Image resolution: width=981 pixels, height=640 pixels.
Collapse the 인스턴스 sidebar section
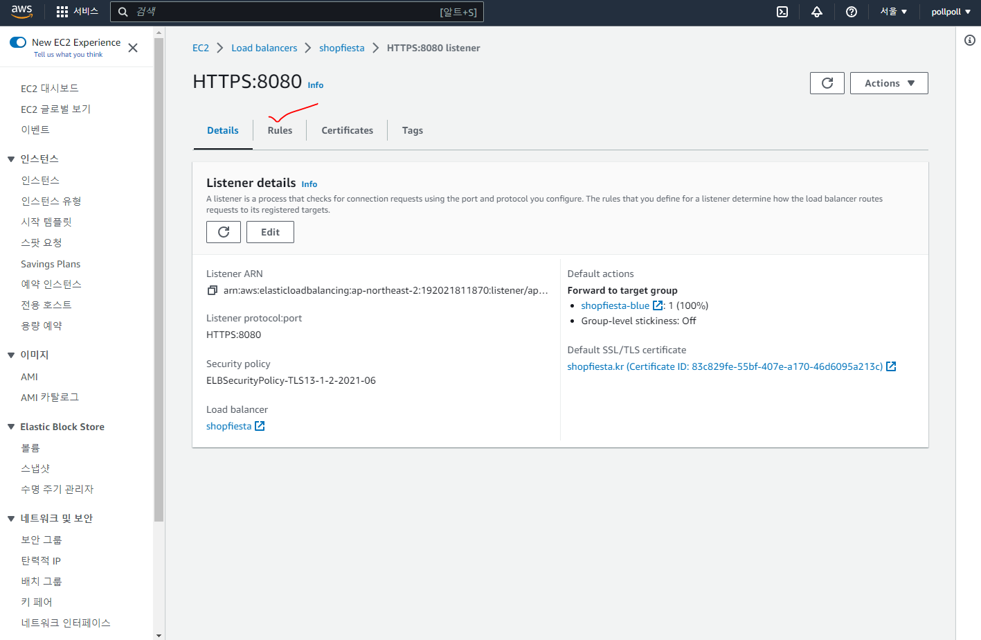(11, 159)
